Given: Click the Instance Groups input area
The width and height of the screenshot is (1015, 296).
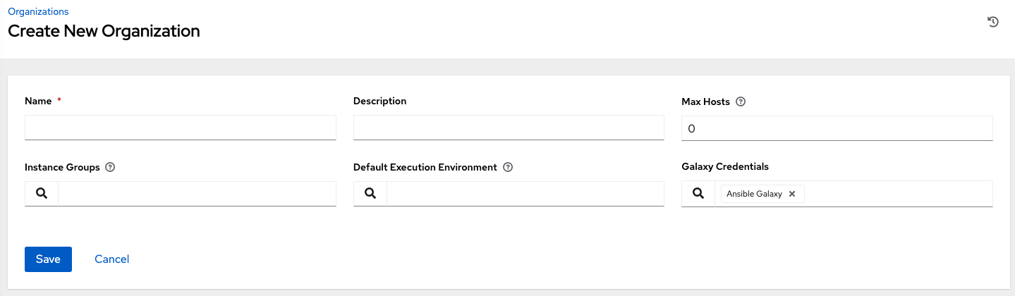Looking at the screenshot, I should click(197, 194).
